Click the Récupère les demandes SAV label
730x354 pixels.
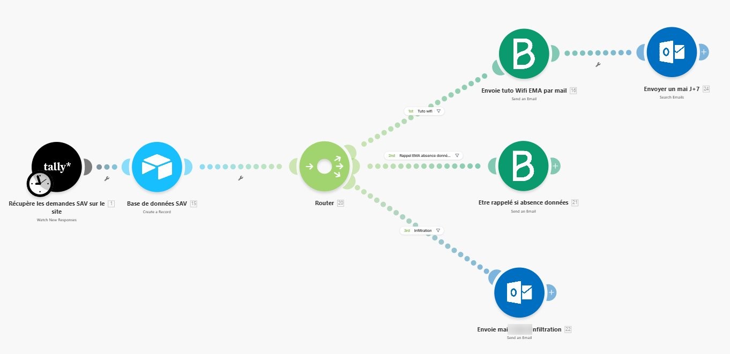pyautogui.click(x=57, y=207)
